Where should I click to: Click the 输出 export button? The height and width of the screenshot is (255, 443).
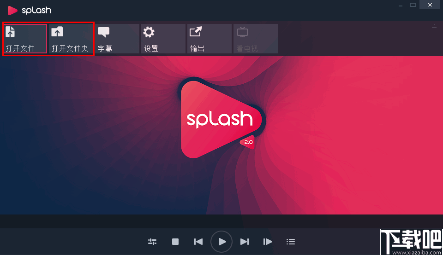pyautogui.click(x=210, y=39)
